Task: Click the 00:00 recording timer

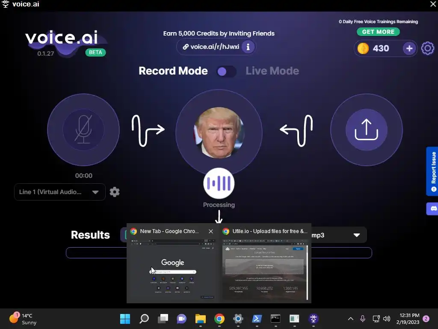Action: tap(83, 176)
